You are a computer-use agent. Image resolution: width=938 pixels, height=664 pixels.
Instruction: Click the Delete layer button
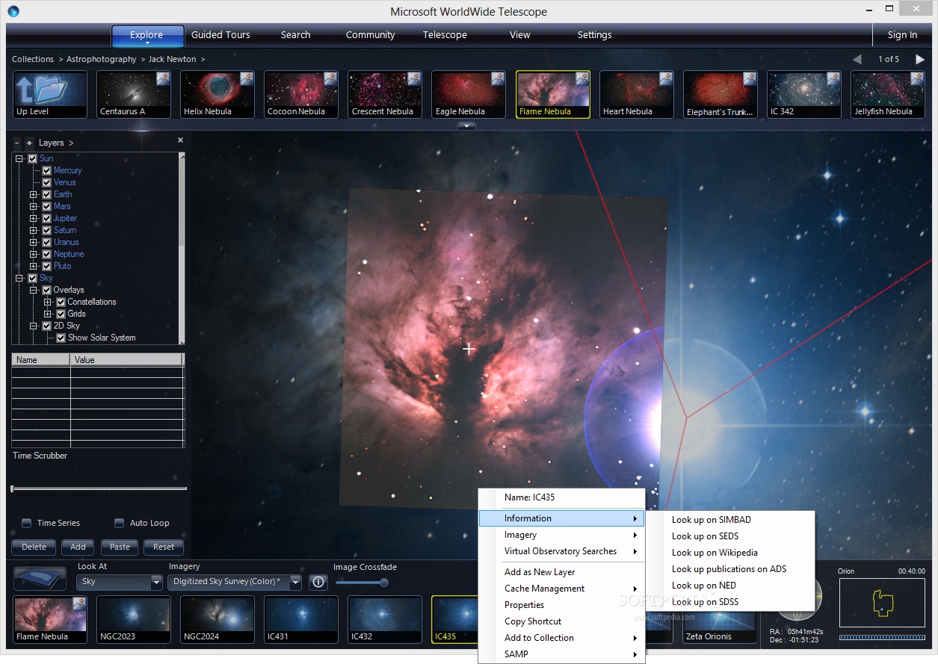pyautogui.click(x=34, y=547)
